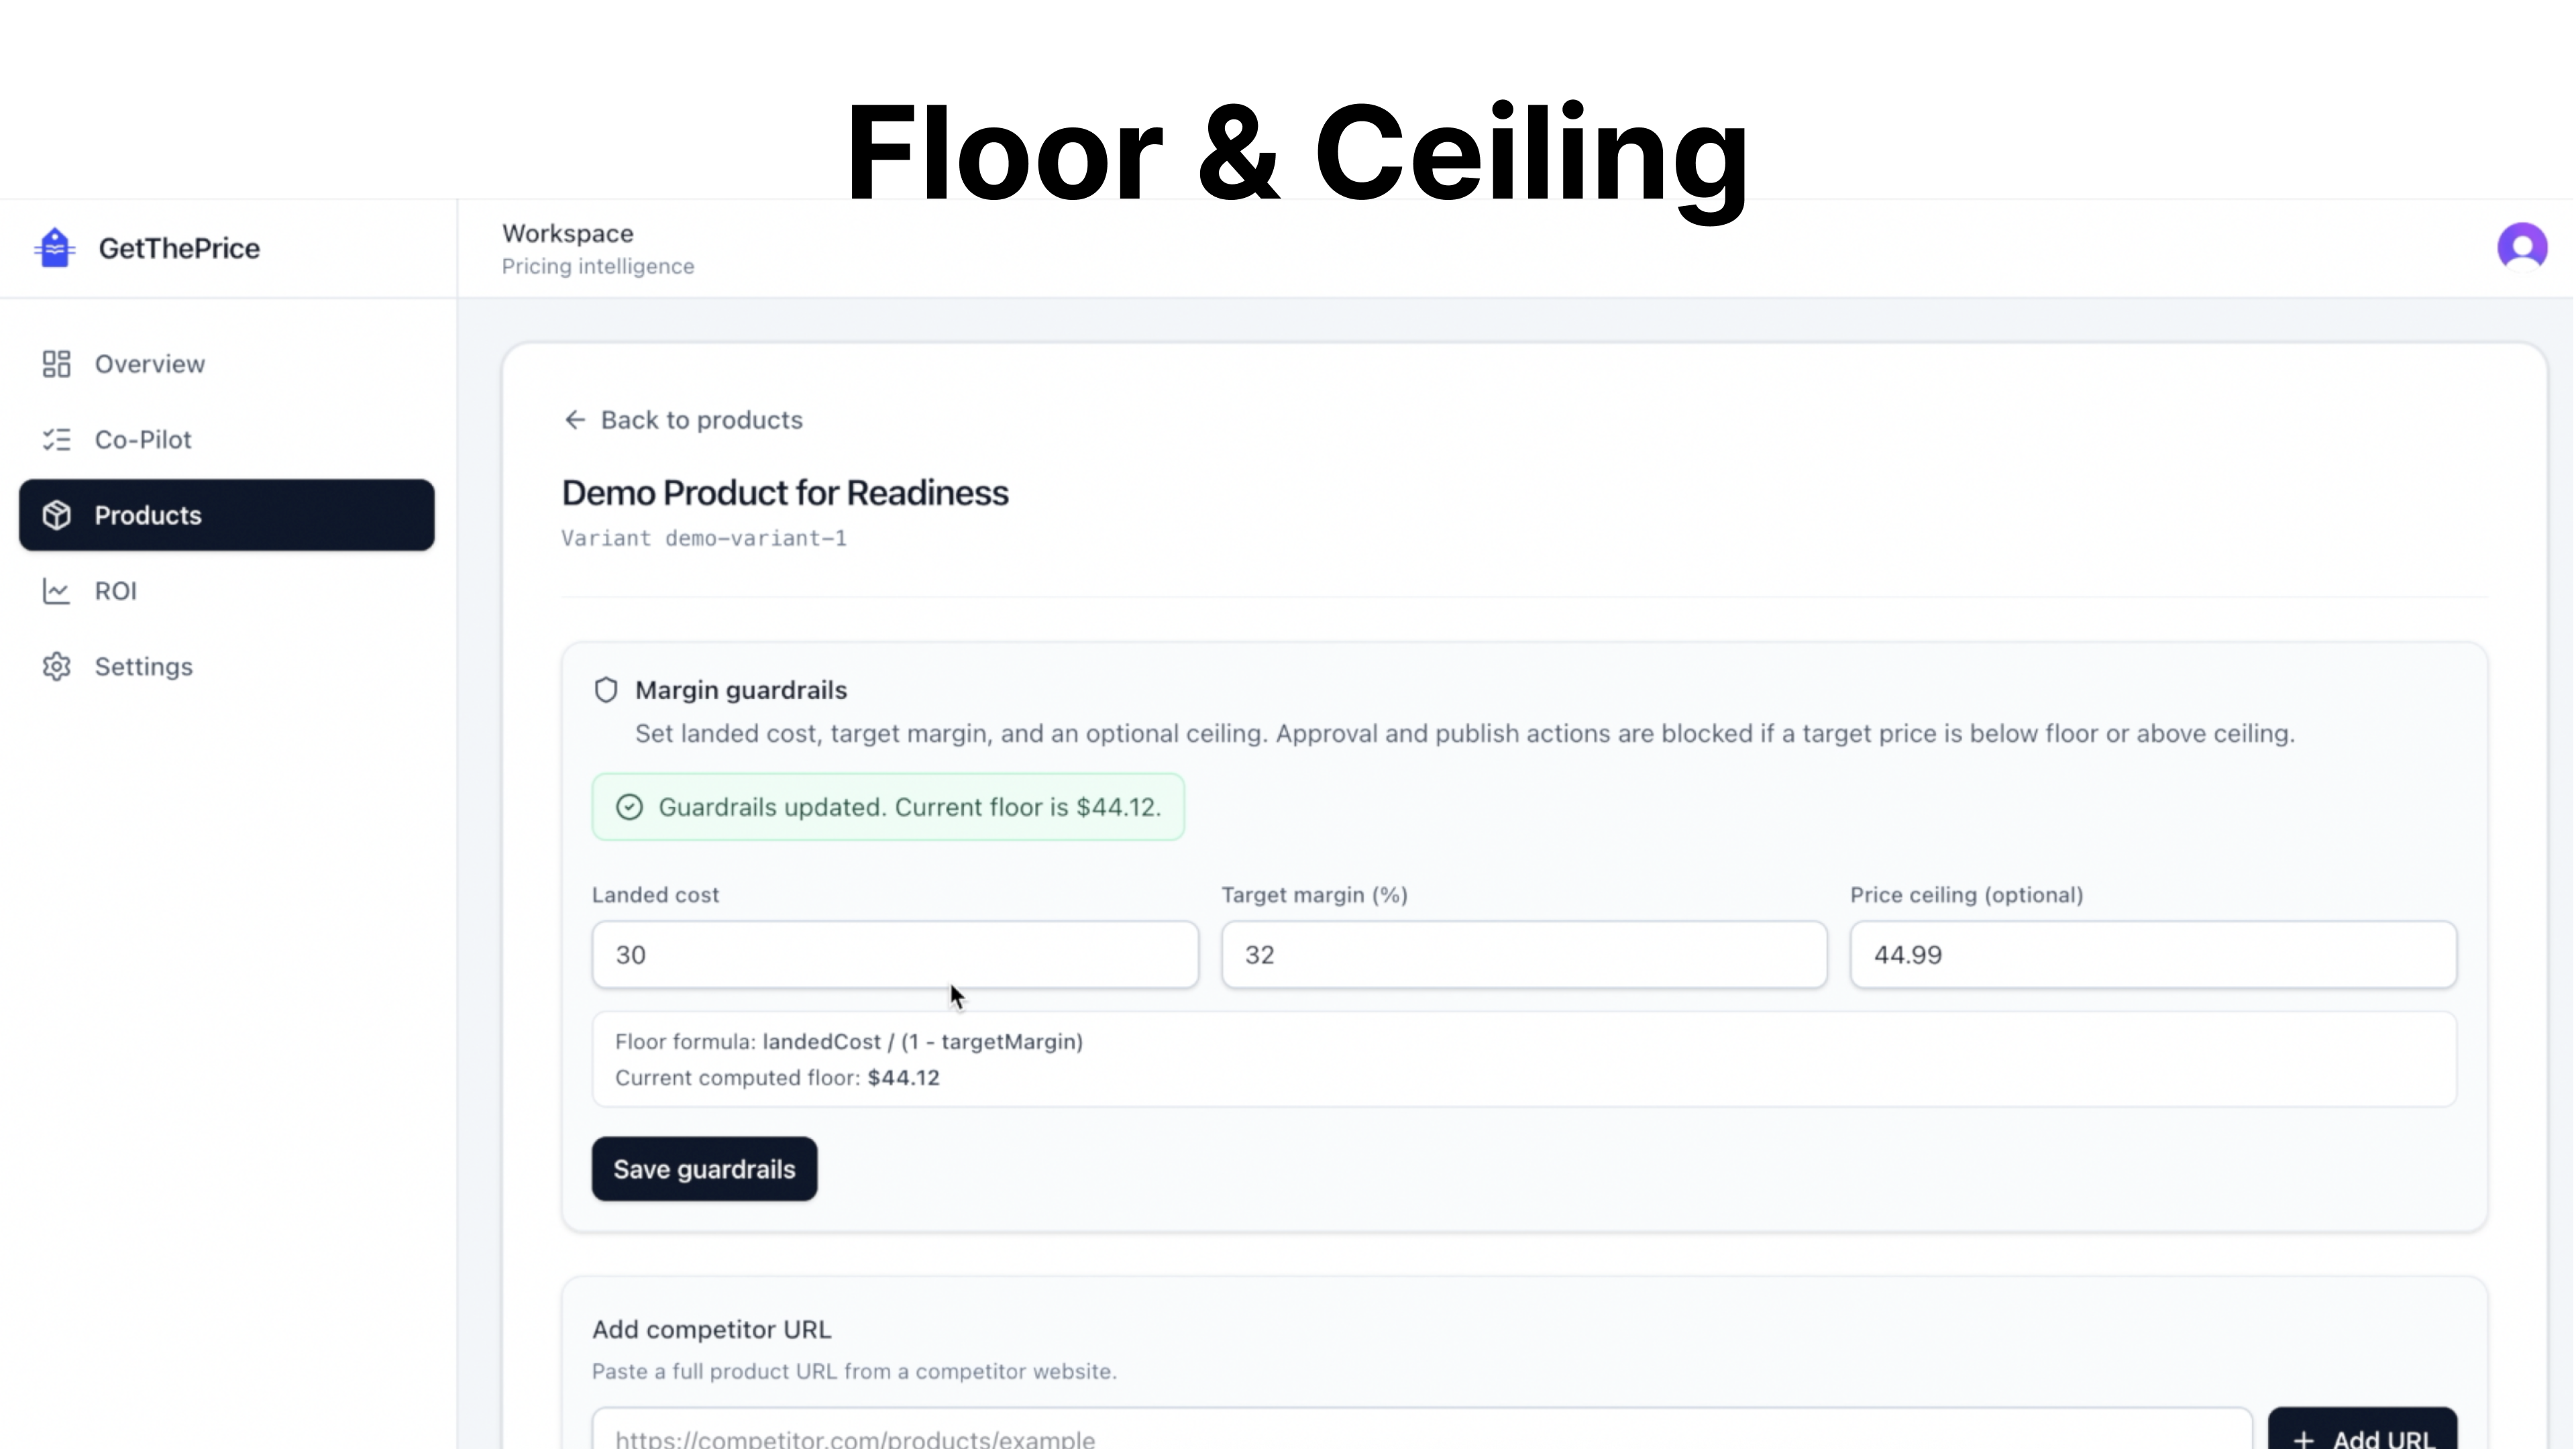Viewport: 2576px width, 1449px height.
Task: Go to the Co-Pilot section
Action: pos(143,440)
